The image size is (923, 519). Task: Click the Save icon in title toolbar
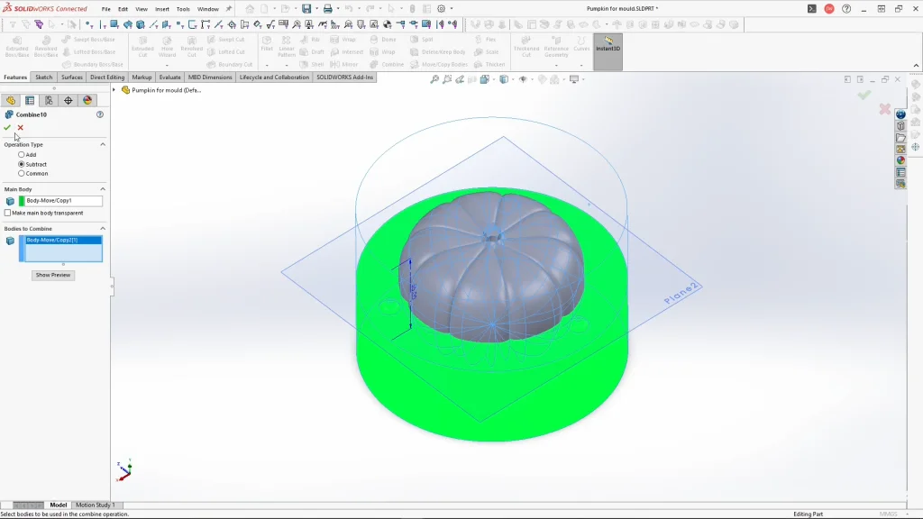(306, 9)
